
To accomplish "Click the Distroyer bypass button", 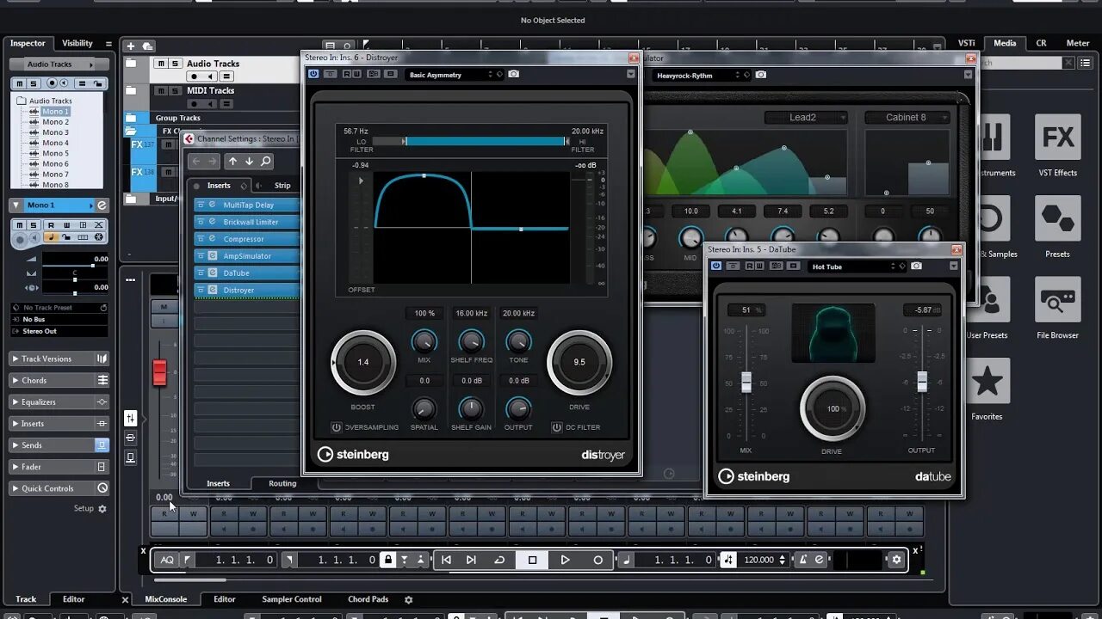I will (x=330, y=74).
